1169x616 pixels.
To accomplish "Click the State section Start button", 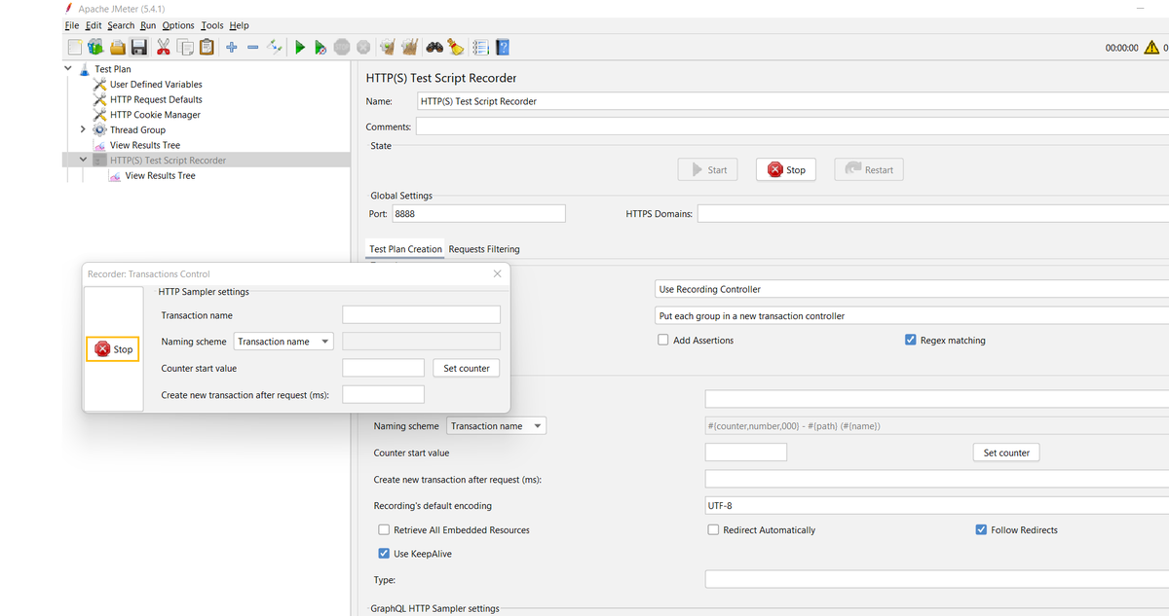I will (708, 169).
